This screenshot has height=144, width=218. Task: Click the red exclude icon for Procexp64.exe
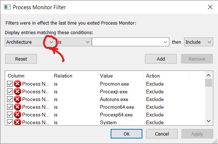[17, 115]
